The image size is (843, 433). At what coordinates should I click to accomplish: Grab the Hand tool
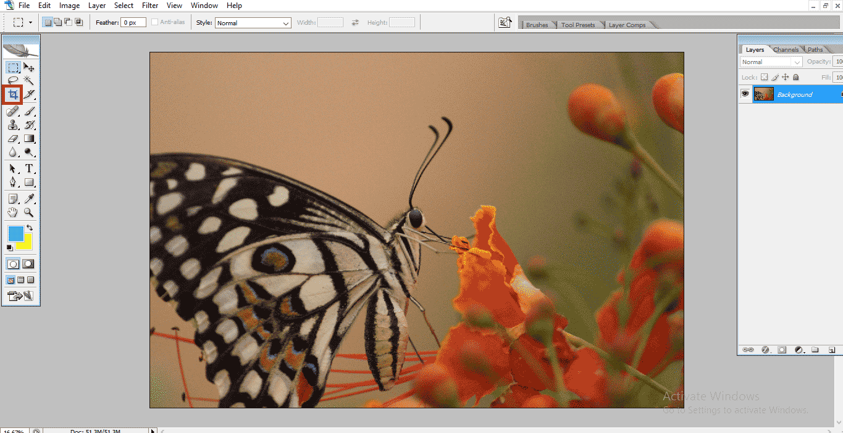(x=12, y=212)
